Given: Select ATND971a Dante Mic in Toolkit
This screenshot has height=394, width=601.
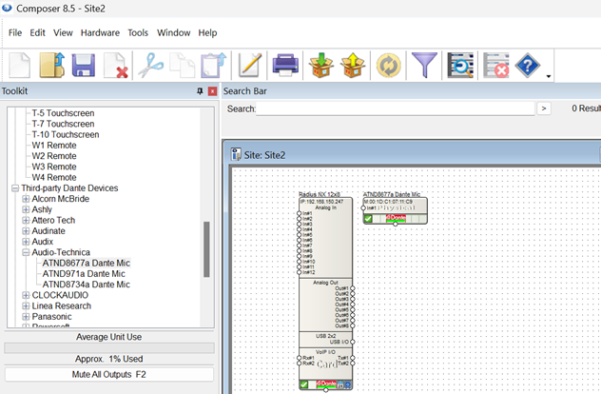Looking at the screenshot, I should pyautogui.click(x=84, y=273).
